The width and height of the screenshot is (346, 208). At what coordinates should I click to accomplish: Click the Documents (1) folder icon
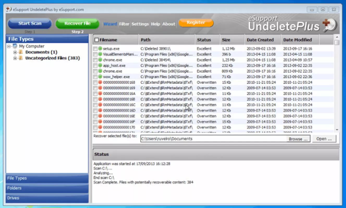pos(21,52)
